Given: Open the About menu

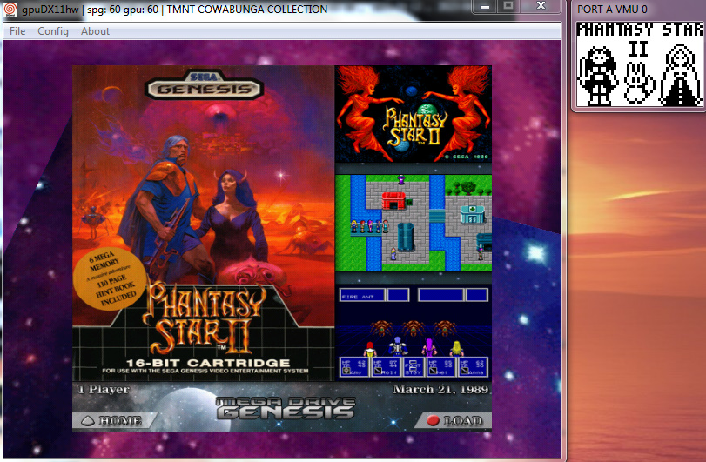Looking at the screenshot, I should [95, 31].
